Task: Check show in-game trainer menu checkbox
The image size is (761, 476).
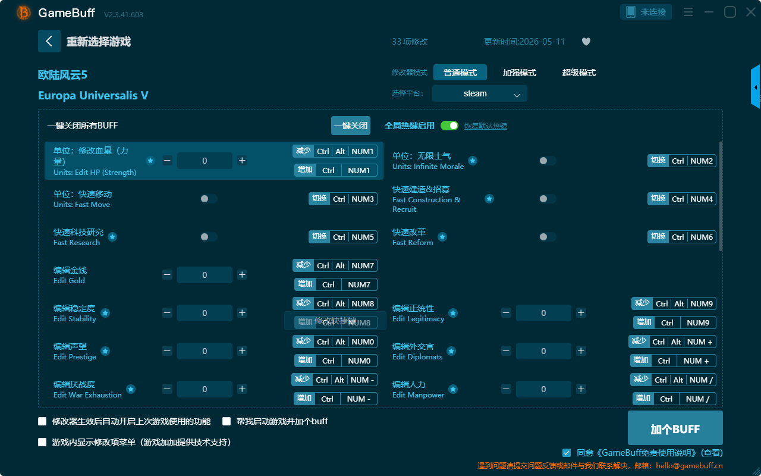Action: [42, 442]
